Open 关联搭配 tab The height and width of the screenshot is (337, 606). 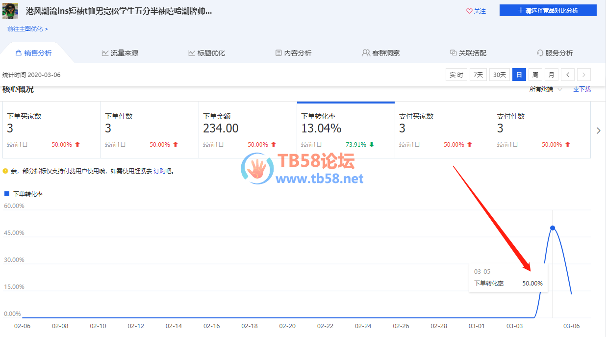[468, 53]
